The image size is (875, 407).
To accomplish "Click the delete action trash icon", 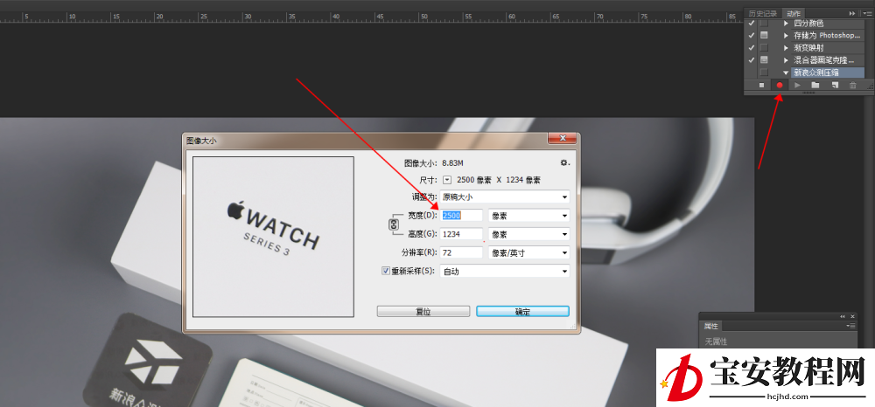I will pyautogui.click(x=852, y=86).
